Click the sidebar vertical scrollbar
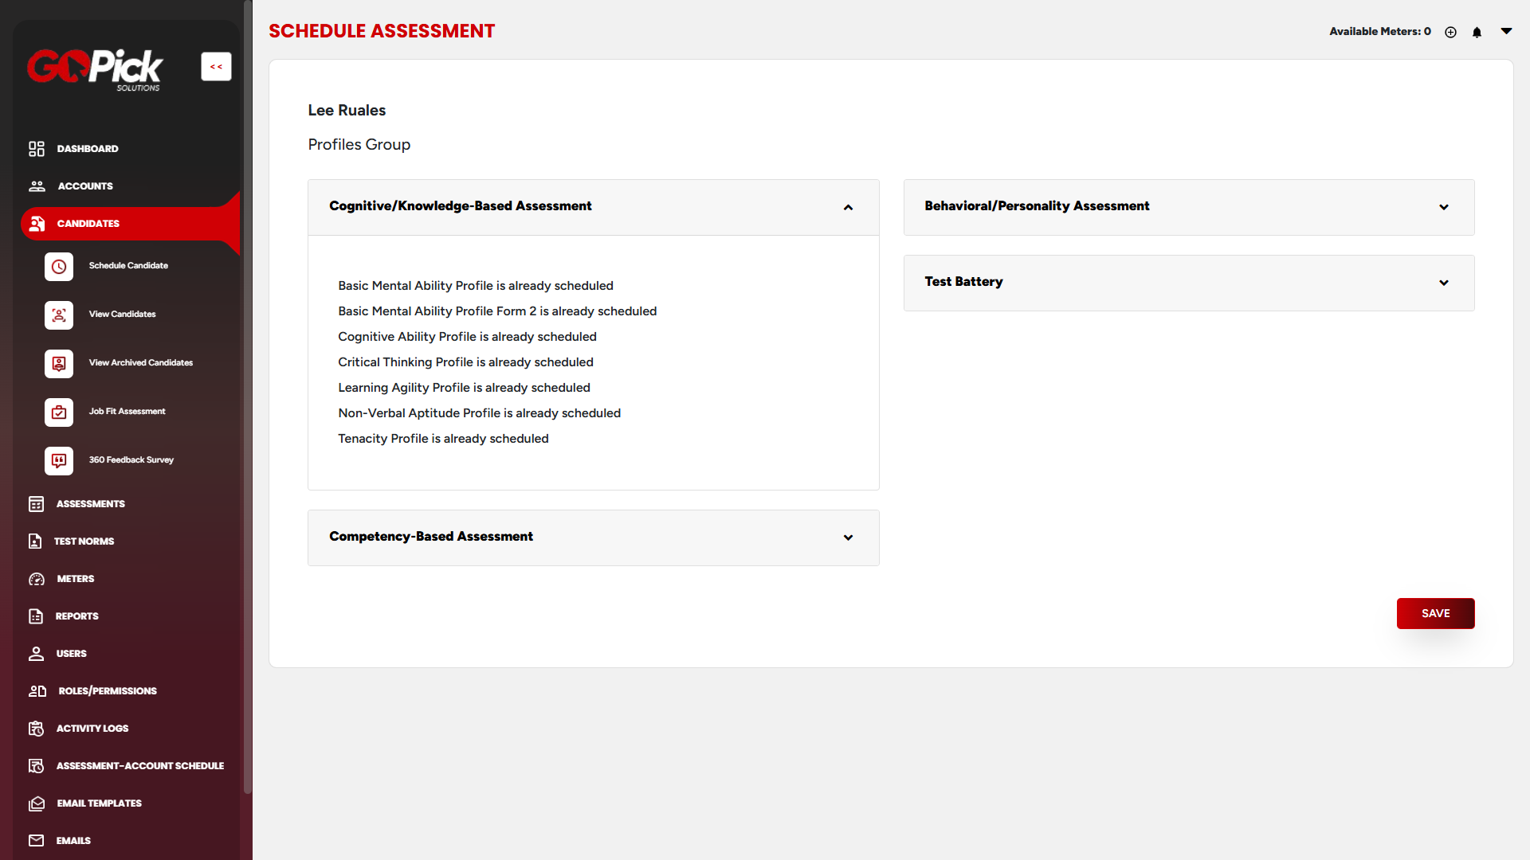Viewport: 1530px width, 860px height. pyautogui.click(x=247, y=398)
